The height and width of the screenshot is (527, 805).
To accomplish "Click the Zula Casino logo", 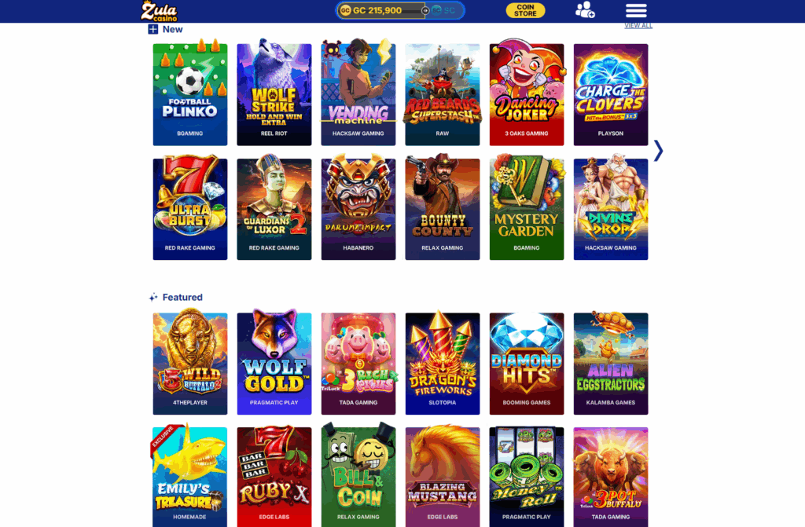I will coord(159,11).
